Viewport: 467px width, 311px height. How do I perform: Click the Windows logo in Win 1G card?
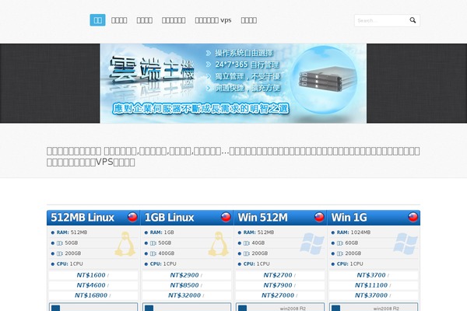click(406, 243)
